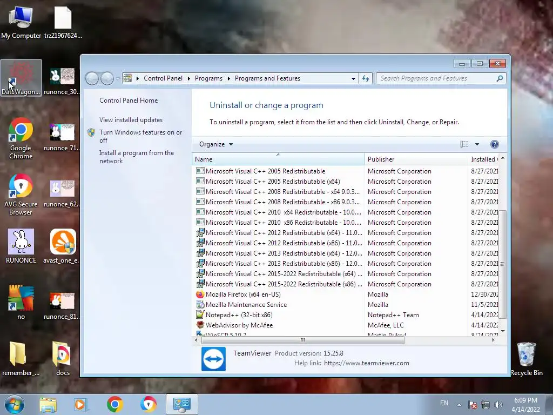
Task: Launch Google Chrome desktop shortcut
Action: tap(21, 138)
